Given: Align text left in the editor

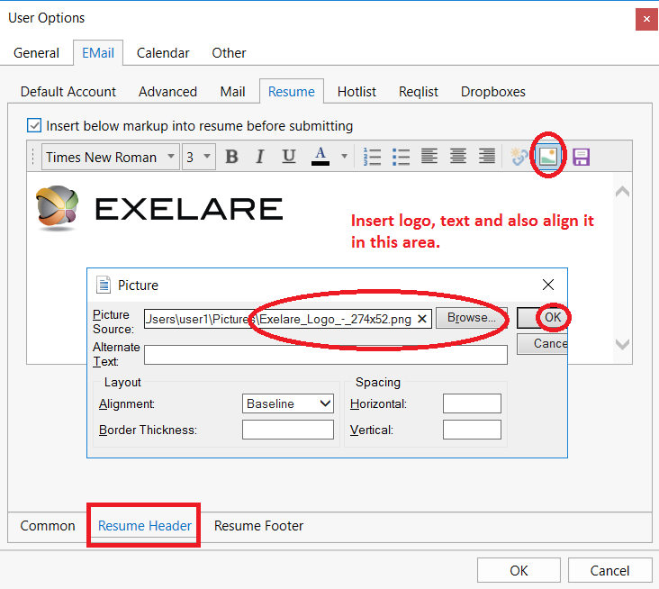Looking at the screenshot, I should 429,157.
